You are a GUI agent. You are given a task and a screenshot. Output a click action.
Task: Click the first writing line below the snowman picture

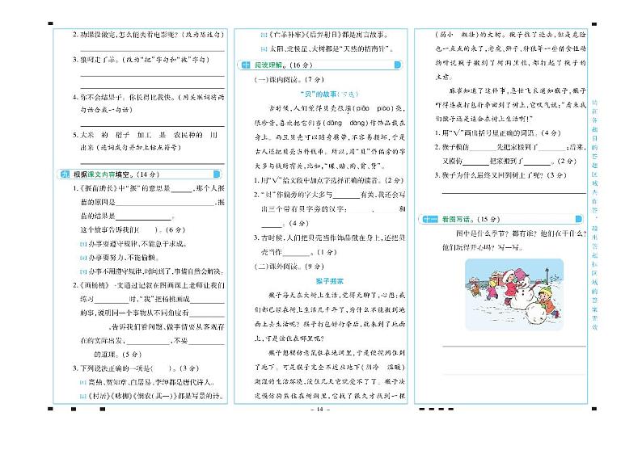coord(514,346)
